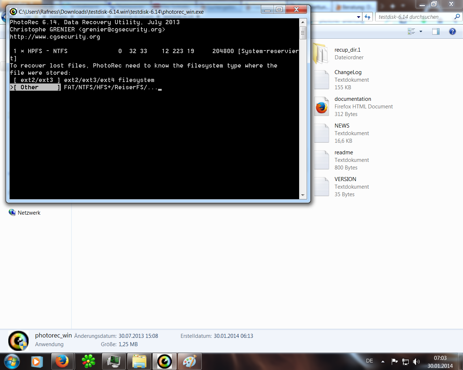Click the network tray icon
This screenshot has width=463, height=370.
click(405, 361)
